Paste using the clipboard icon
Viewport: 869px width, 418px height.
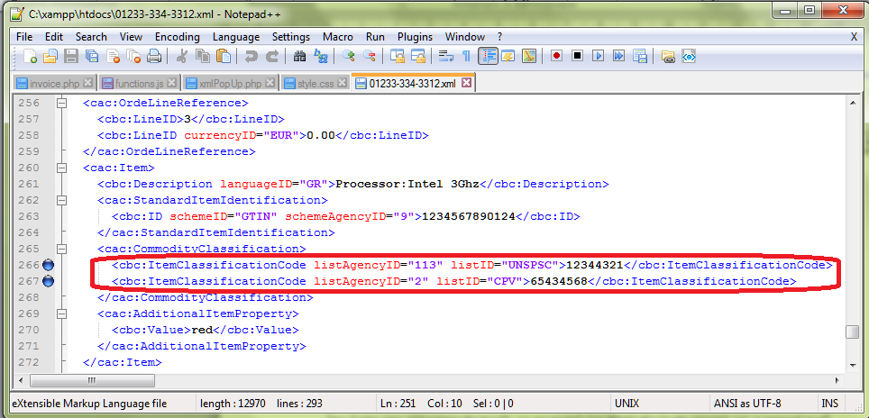[x=224, y=56]
